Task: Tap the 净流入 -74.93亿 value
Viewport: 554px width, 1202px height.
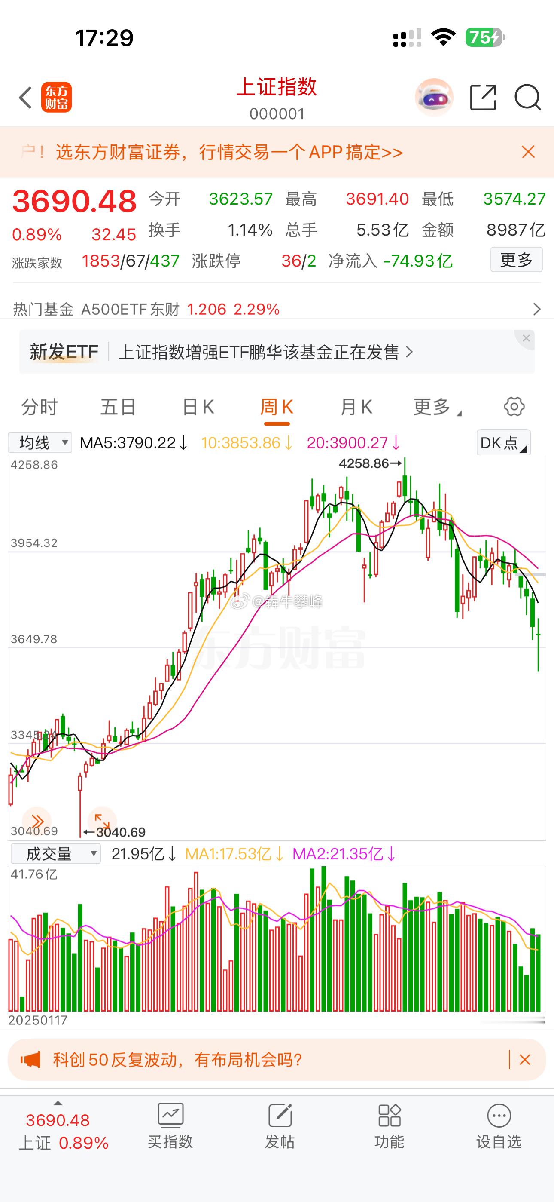Action: pos(418,261)
